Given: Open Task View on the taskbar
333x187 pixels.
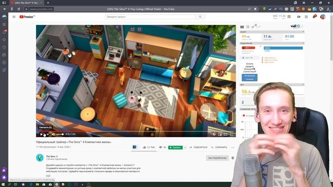Looking at the screenshot, I should coord(16,184).
